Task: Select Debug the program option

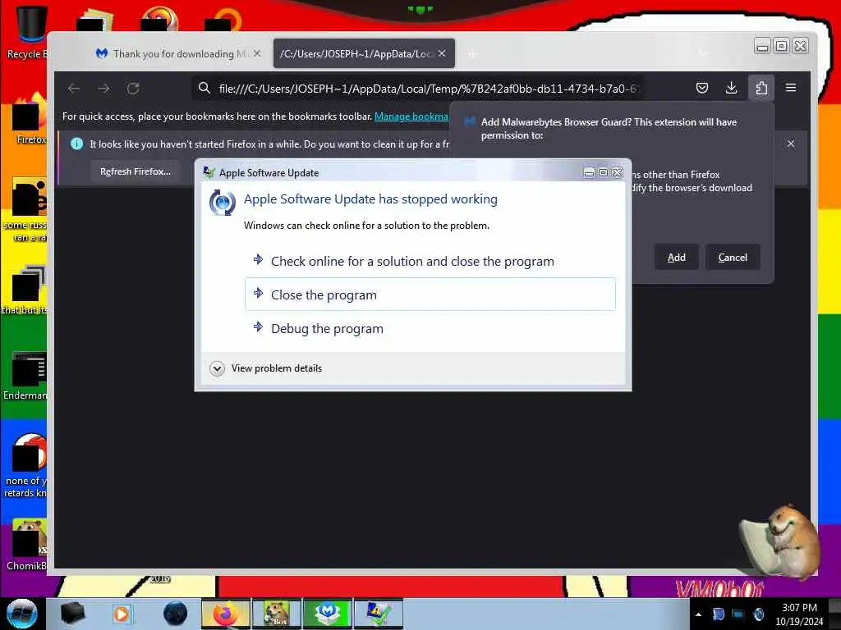Action: pyautogui.click(x=430, y=328)
